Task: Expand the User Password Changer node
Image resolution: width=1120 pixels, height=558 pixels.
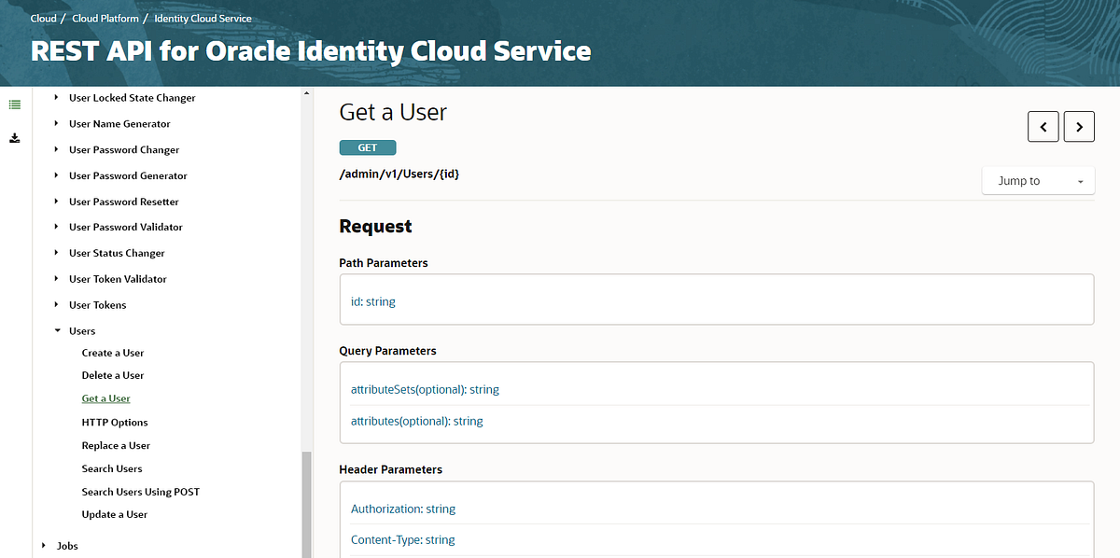Action: pyautogui.click(x=57, y=149)
